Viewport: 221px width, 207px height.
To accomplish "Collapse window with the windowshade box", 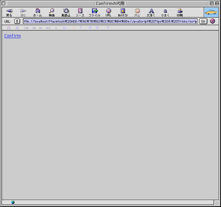I will [217, 3].
